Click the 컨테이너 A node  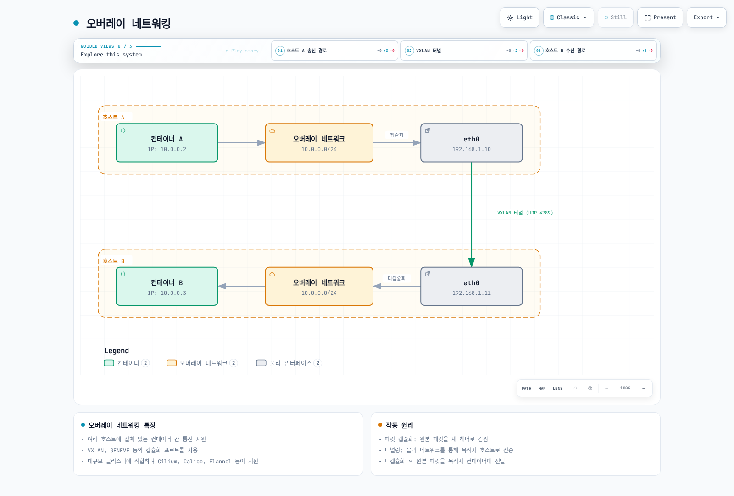coord(167,143)
